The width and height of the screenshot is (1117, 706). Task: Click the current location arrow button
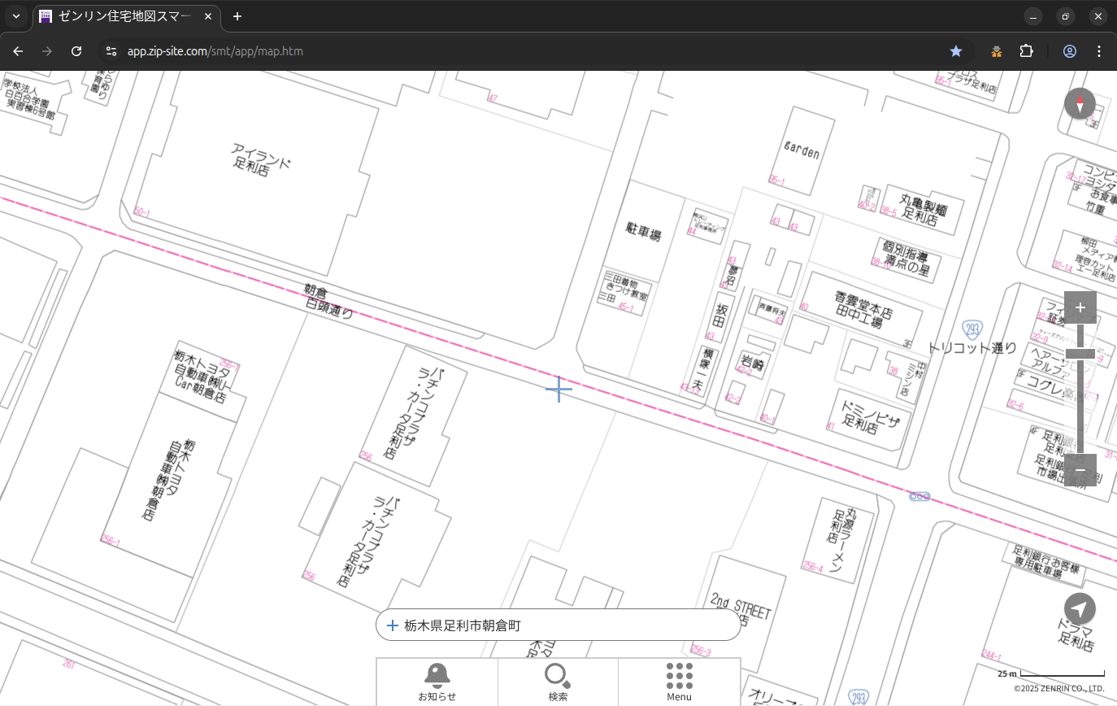click(x=1080, y=608)
